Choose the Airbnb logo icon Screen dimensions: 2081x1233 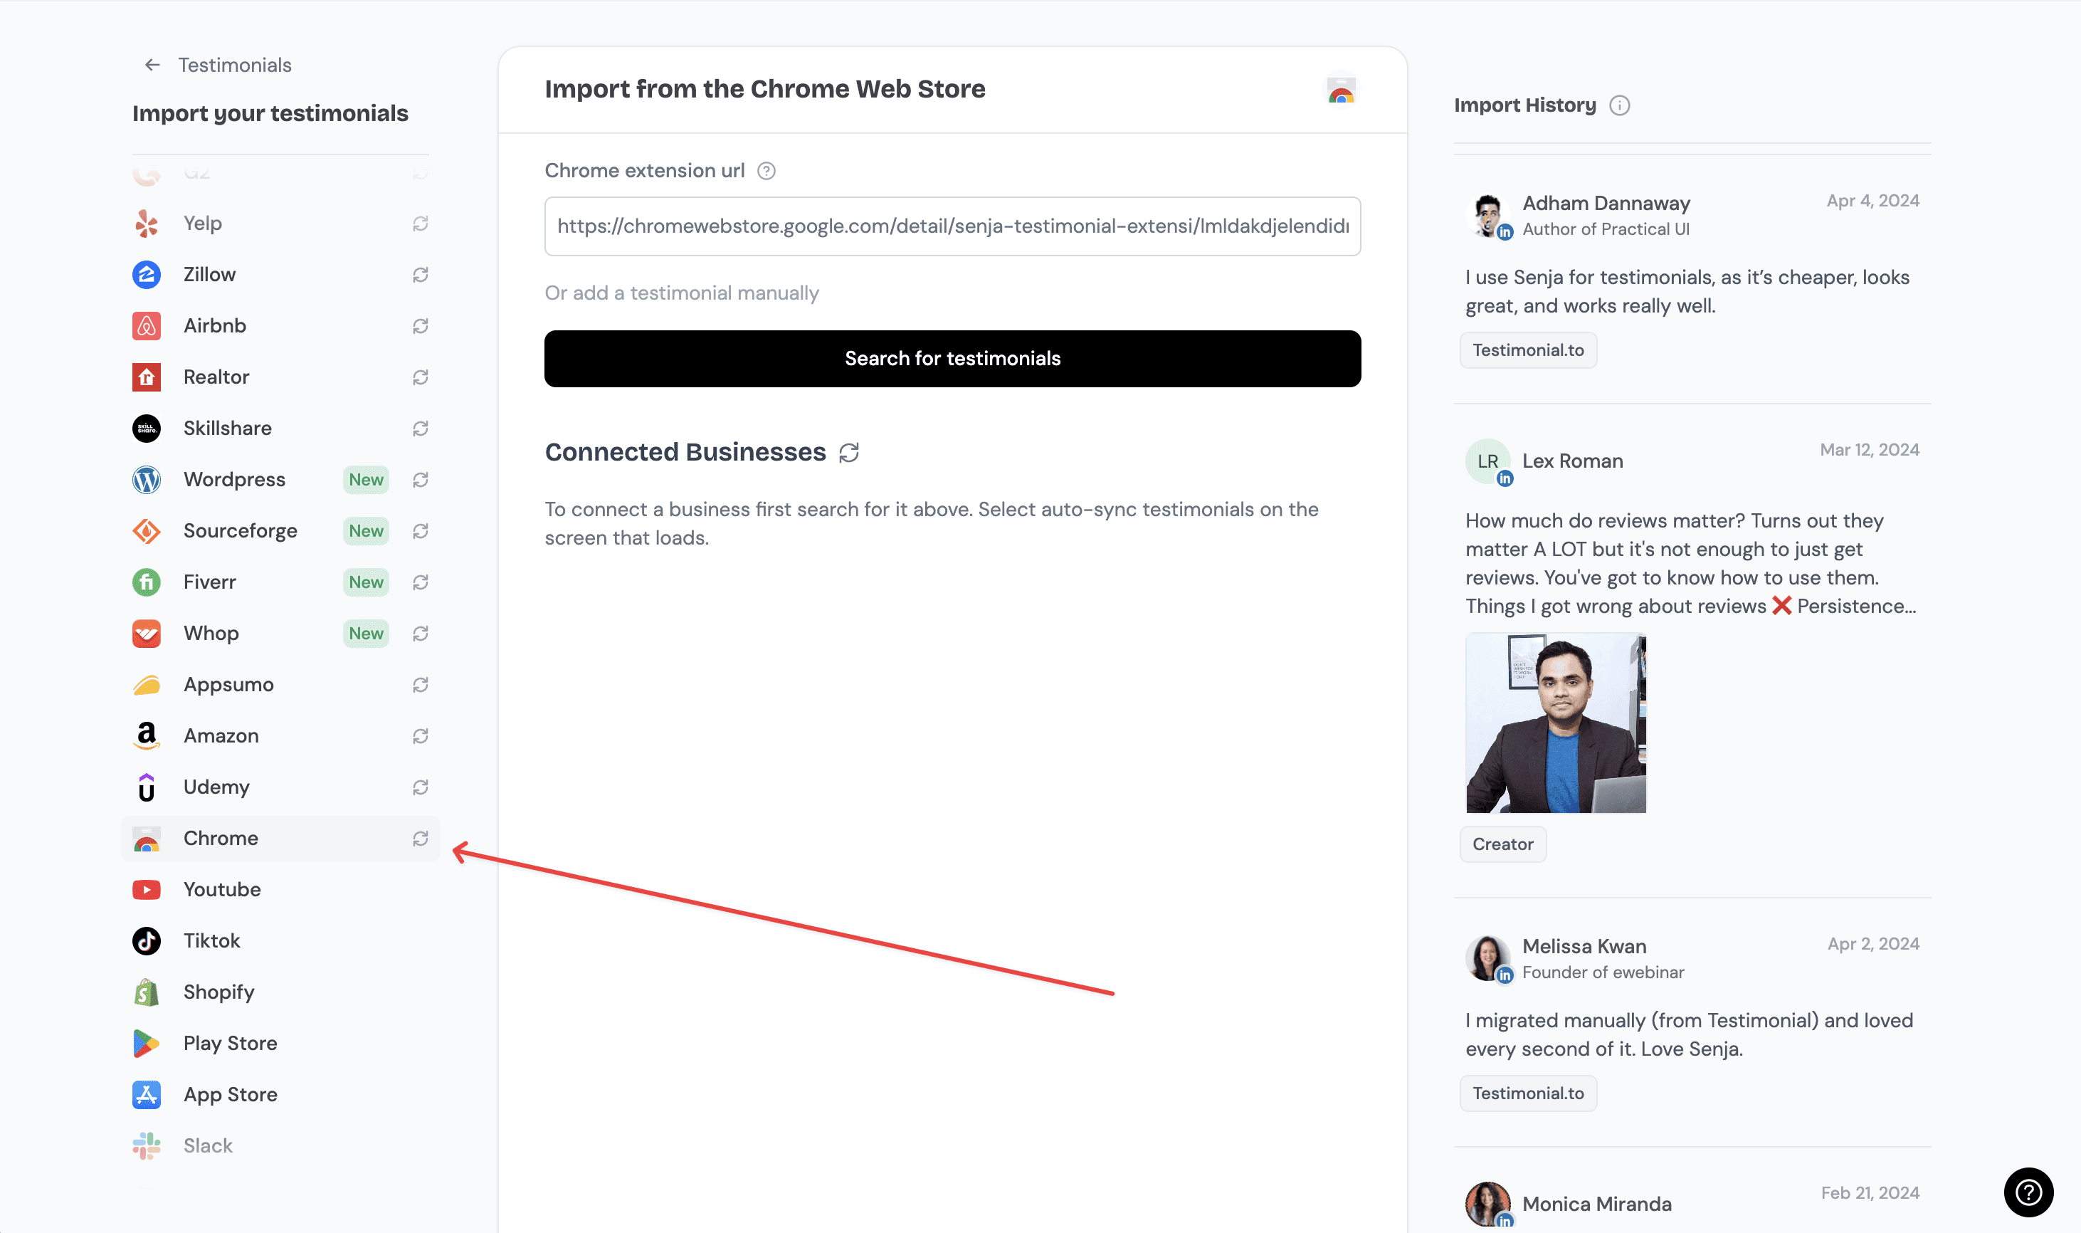tap(147, 326)
